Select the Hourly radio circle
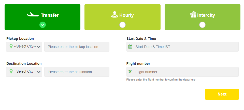The image size is (244, 110). coord(122,25)
